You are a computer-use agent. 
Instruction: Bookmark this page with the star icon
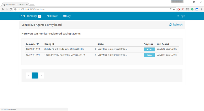coord(174,9)
